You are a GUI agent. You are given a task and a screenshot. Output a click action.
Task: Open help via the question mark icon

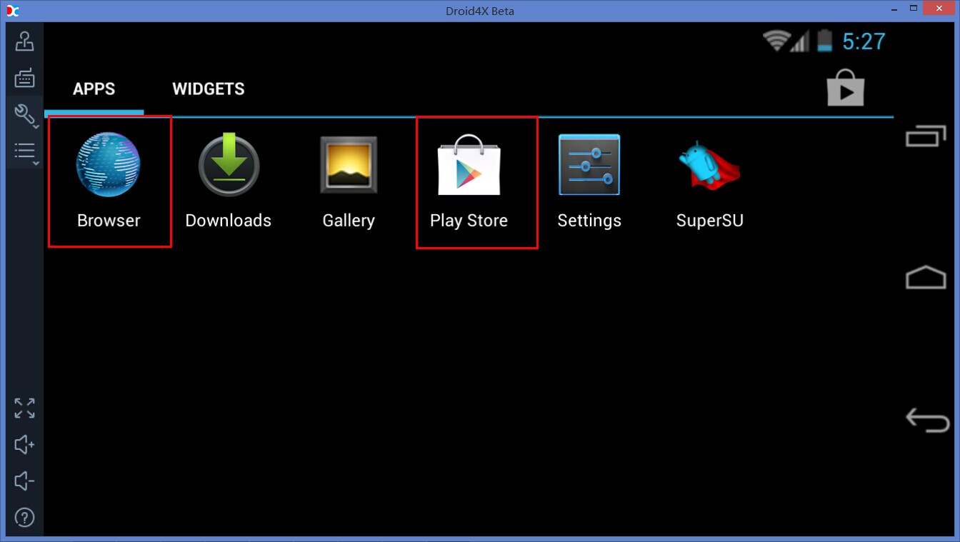tap(24, 517)
